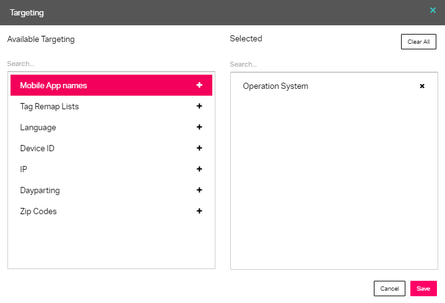Add Mobile App names with plus icon
445x303 pixels.
click(x=199, y=85)
